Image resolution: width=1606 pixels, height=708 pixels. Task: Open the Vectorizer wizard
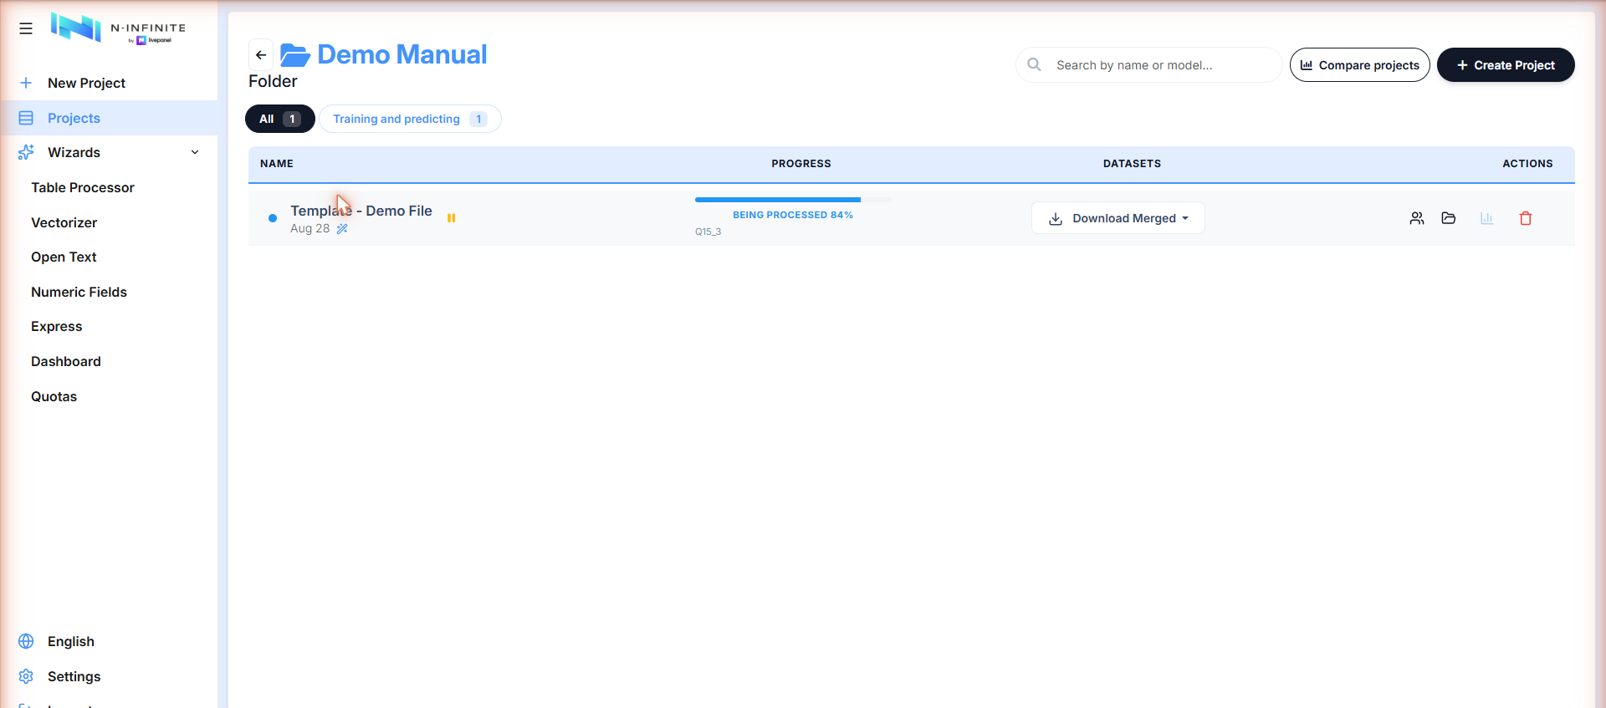tap(64, 222)
